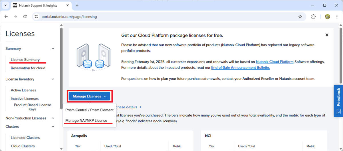Image resolution: width=343 pixels, height=151 pixels.
Task: Open Licensed Clusters in sidebar
Action: [x=25, y=138]
